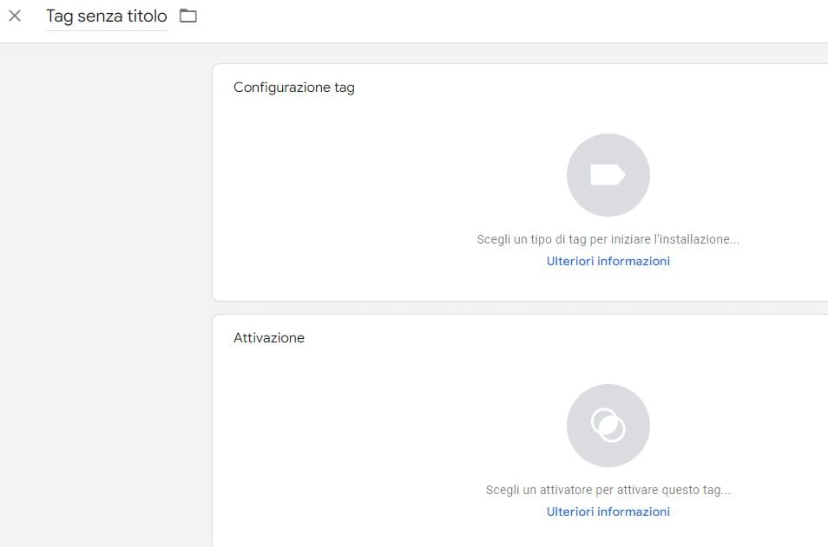Click the overlapping circles trigger icon
828x547 pixels.
(608, 426)
